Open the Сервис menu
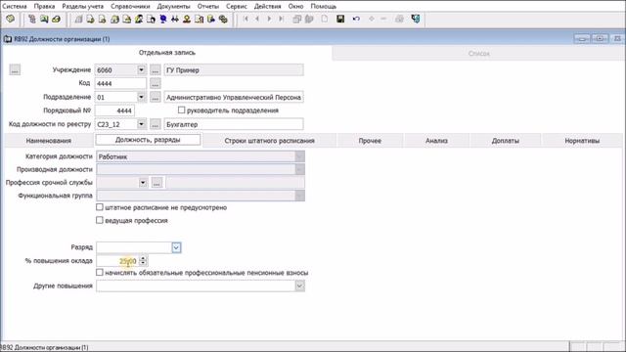626x352 pixels. coord(237,7)
